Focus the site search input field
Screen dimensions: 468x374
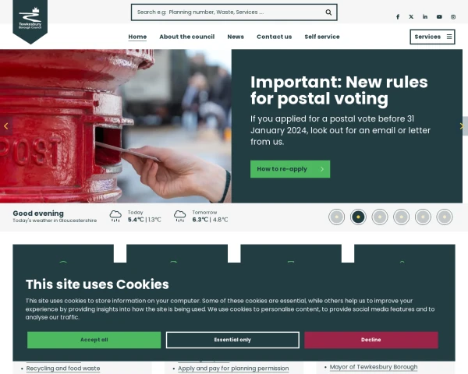coord(229,12)
